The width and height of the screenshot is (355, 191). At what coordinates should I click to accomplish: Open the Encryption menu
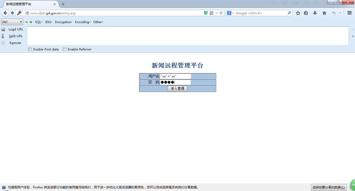[x=64, y=22]
